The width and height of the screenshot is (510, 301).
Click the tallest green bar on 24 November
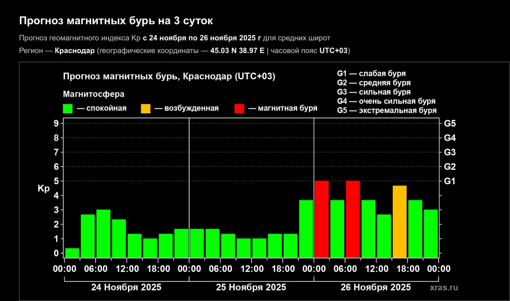(103, 233)
